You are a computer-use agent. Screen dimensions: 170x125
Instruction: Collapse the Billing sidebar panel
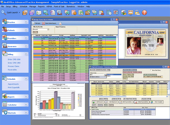coord(26,54)
